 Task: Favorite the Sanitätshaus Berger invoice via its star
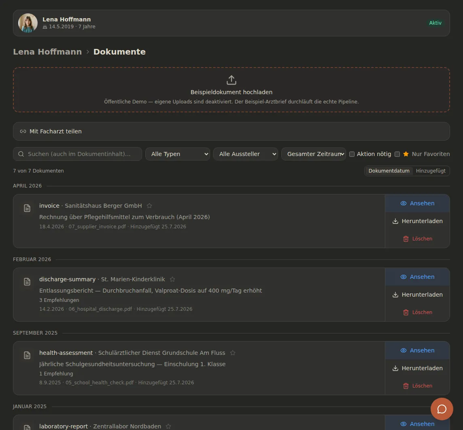point(149,206)
